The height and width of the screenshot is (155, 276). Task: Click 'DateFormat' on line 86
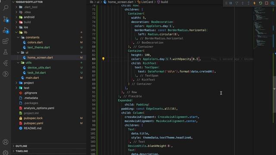pyautogui.click(x=156, y=71)
